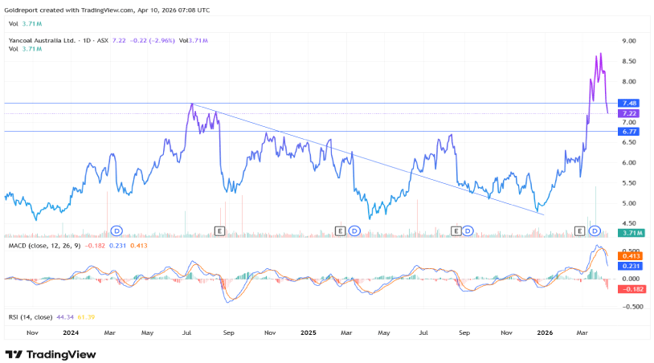Click the TradingView logo

[50, 354]
